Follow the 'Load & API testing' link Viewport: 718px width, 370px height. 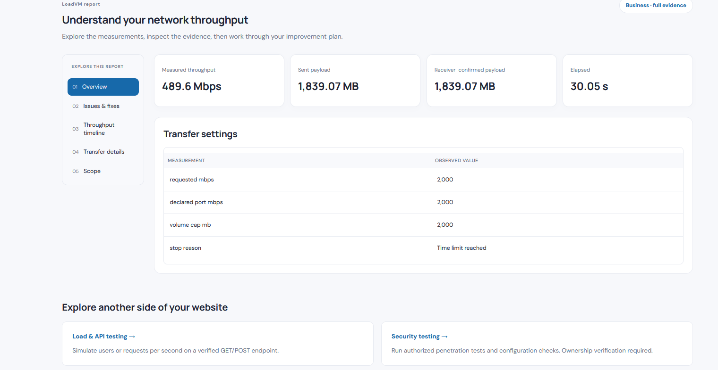pyautogui.click(x=103, y=337)
